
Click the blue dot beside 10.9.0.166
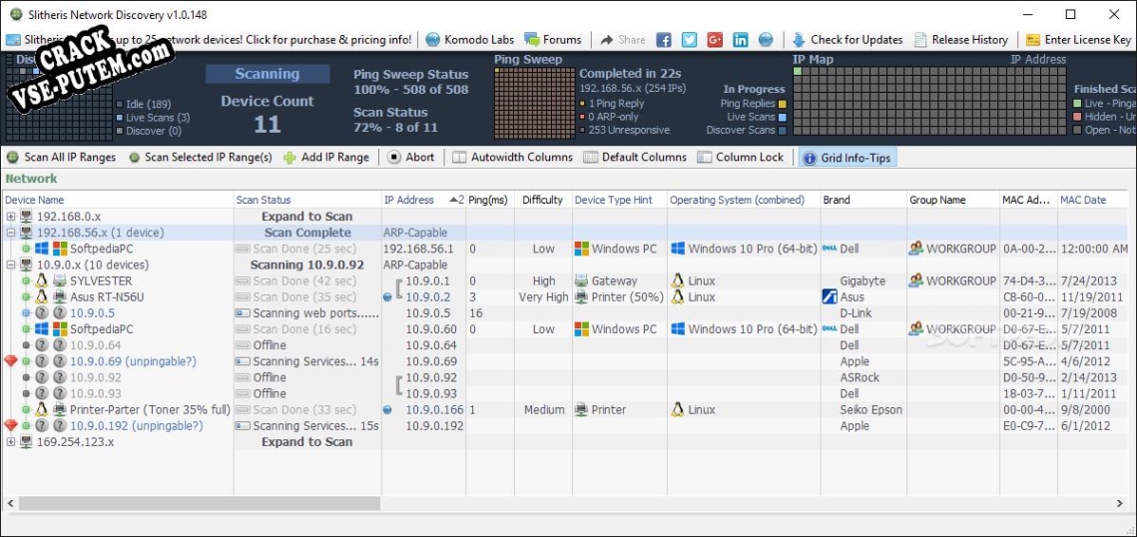tap(387, 410)
